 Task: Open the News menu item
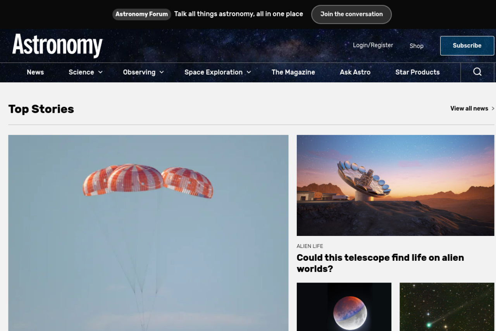point(35,72)
